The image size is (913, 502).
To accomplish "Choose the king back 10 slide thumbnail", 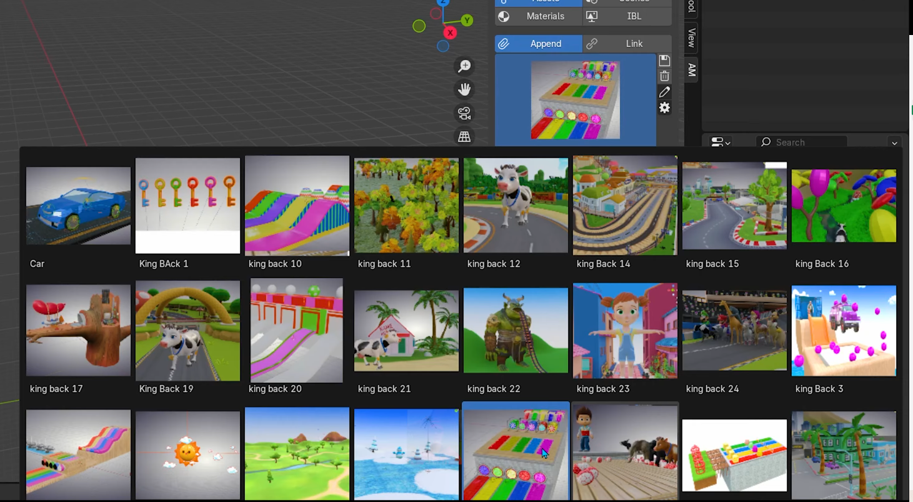I will click(x=297, y=206).
